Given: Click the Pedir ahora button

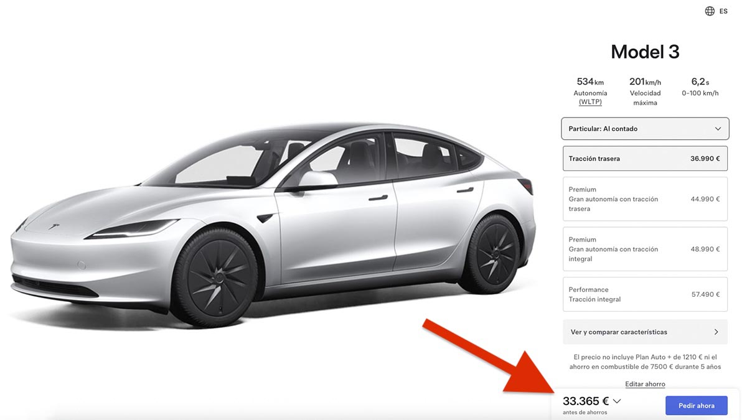Looking at the screenshot, I should click(x=697, y=406).
